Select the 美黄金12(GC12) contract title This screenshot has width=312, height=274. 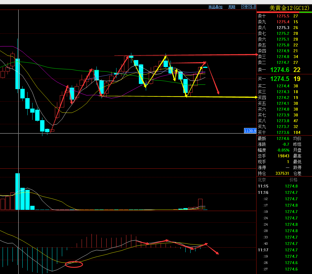pyautogui.click(x=289, y=8)
